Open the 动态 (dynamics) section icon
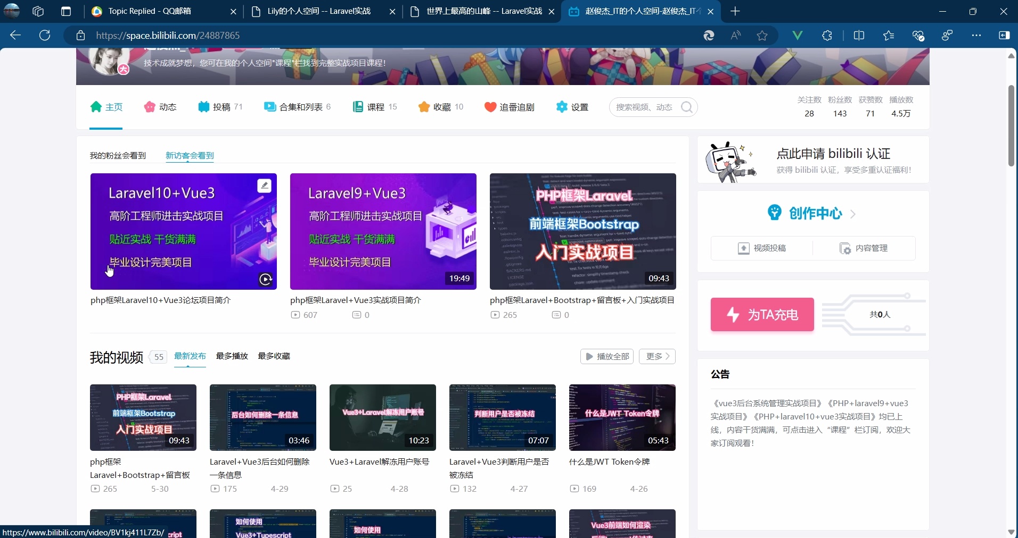Viewport: 1018px width, 538px height. [x=150, y=107]
